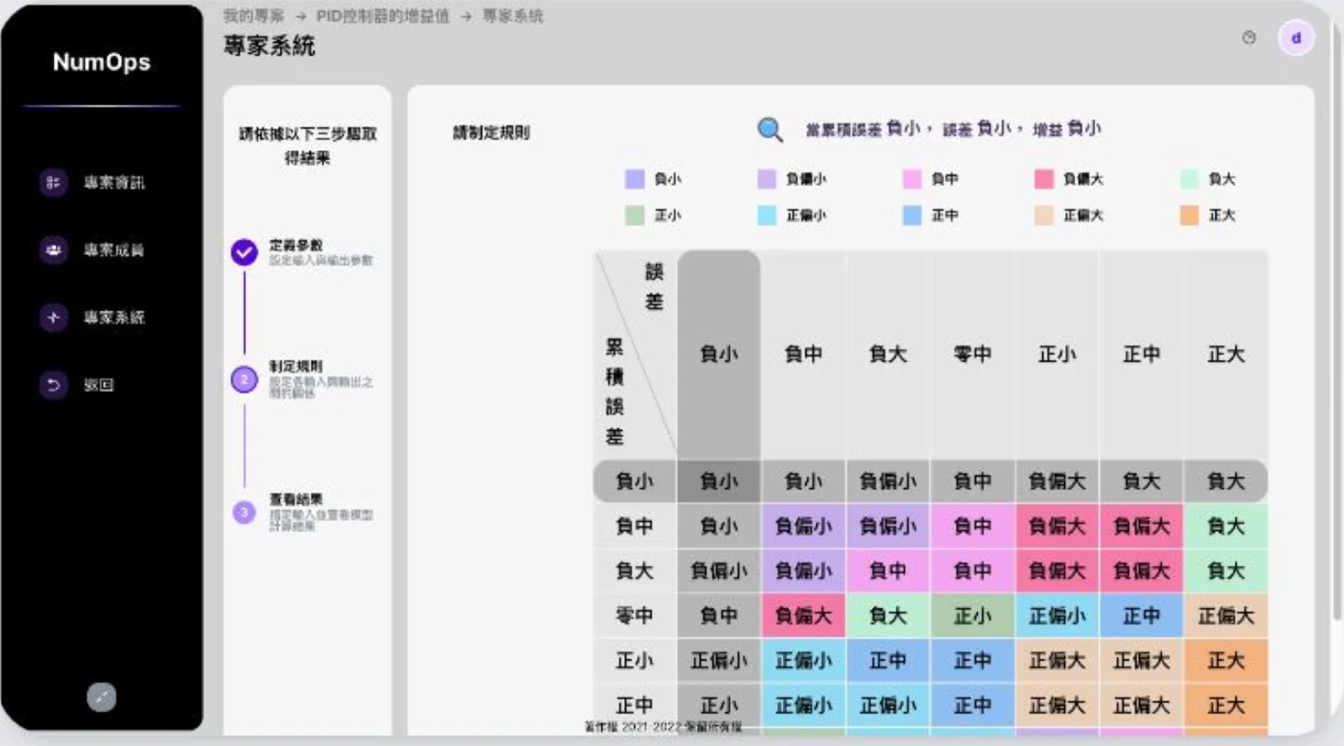Open the user avatar labeled d
This screenshot has width=1344, height=746.
pyautogui.click(x=1296, y=38)
